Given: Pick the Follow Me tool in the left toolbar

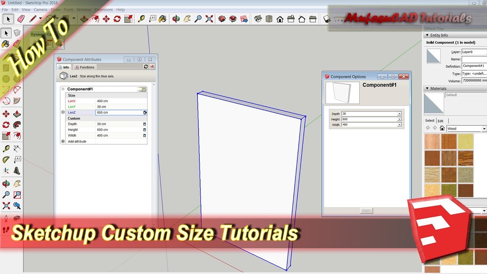Looking at the screenshot, I should coord(17,124).
